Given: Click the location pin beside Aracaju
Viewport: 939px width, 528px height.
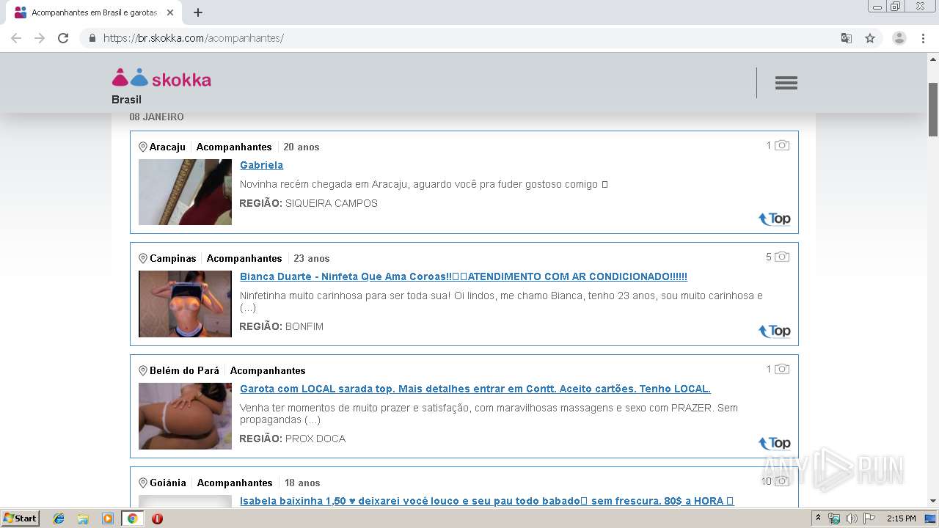Looking at the screenshot, I should [x=143, y=147].
